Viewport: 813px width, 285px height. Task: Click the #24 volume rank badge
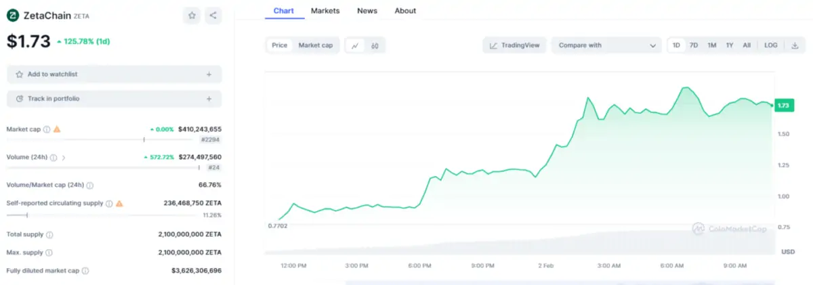pos(213,167)
